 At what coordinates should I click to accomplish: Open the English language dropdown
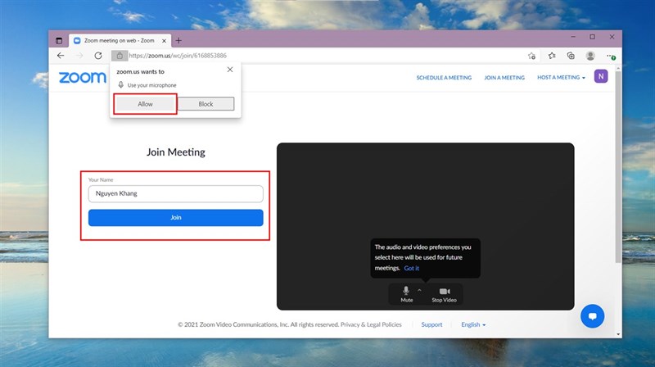click(473, 324)
